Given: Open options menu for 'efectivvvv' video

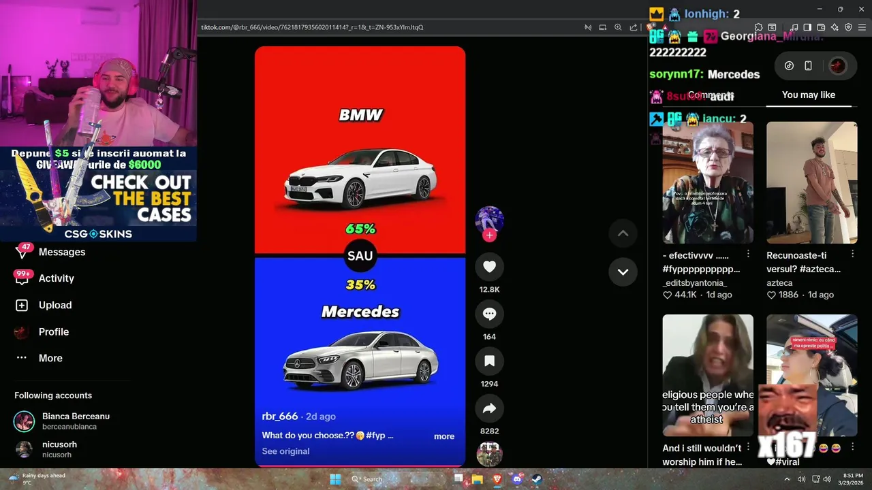Looking at the screenshot, I should coord(748,253).
